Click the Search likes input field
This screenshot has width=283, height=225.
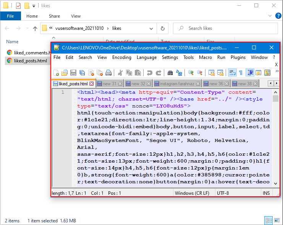(x=225, y=28)
